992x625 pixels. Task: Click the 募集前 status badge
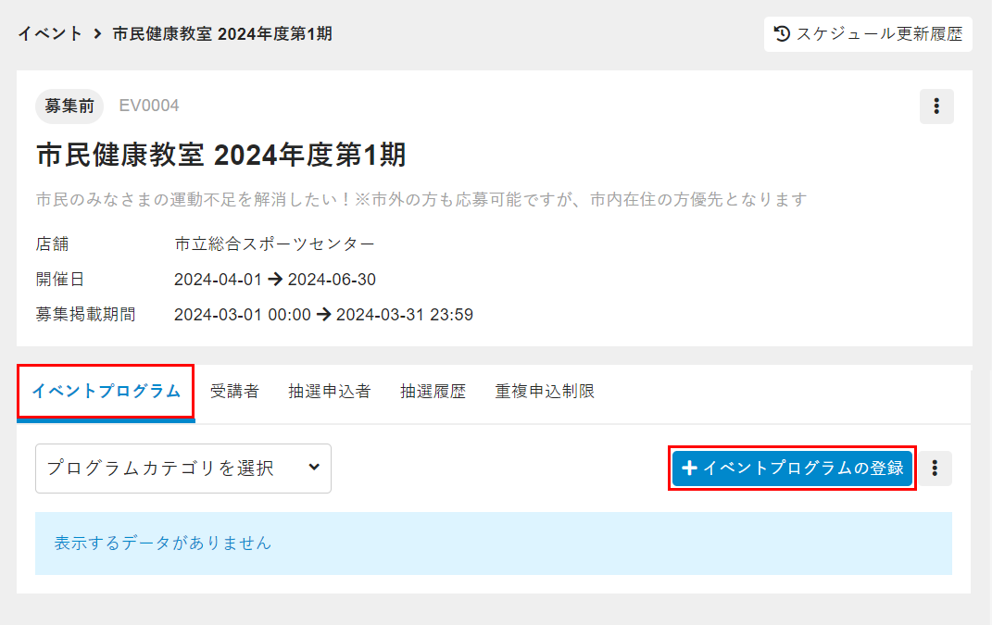coord(69,106)
